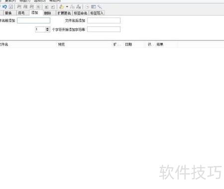Focus the 文件名后添加 text field
Screen dimensions: 224x189
[104, 20]
